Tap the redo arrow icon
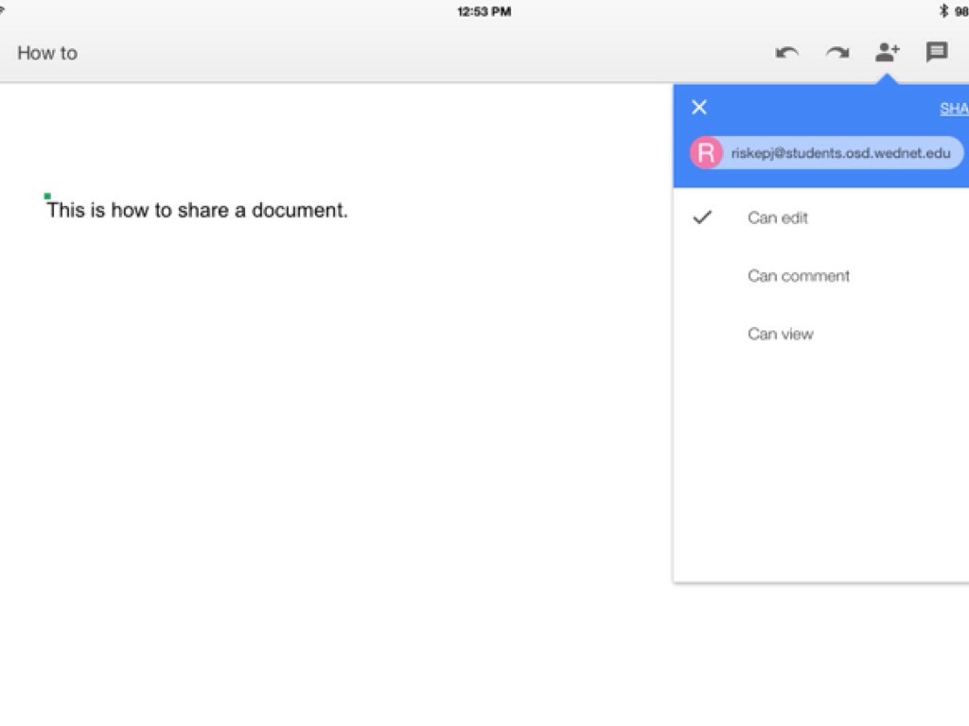969x726 pixels. [837, 53]
